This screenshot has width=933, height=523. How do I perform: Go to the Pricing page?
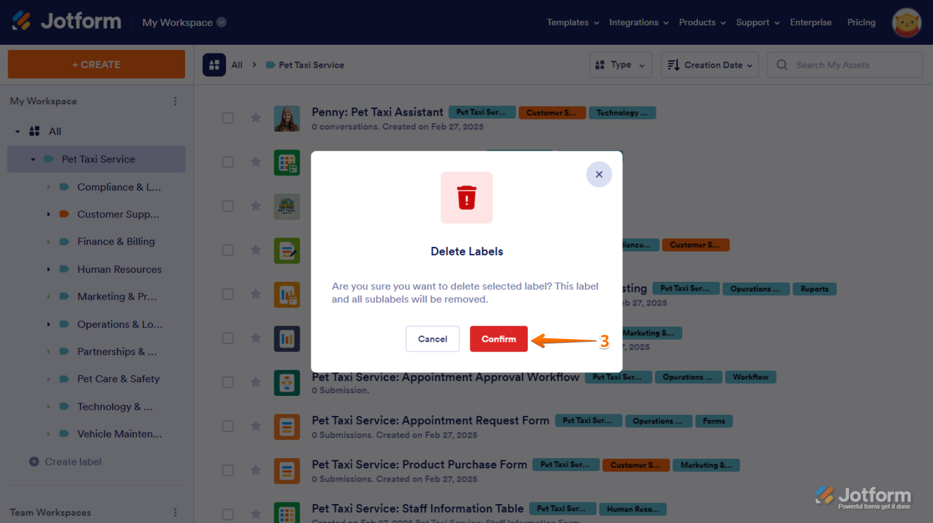coord(862,22)
